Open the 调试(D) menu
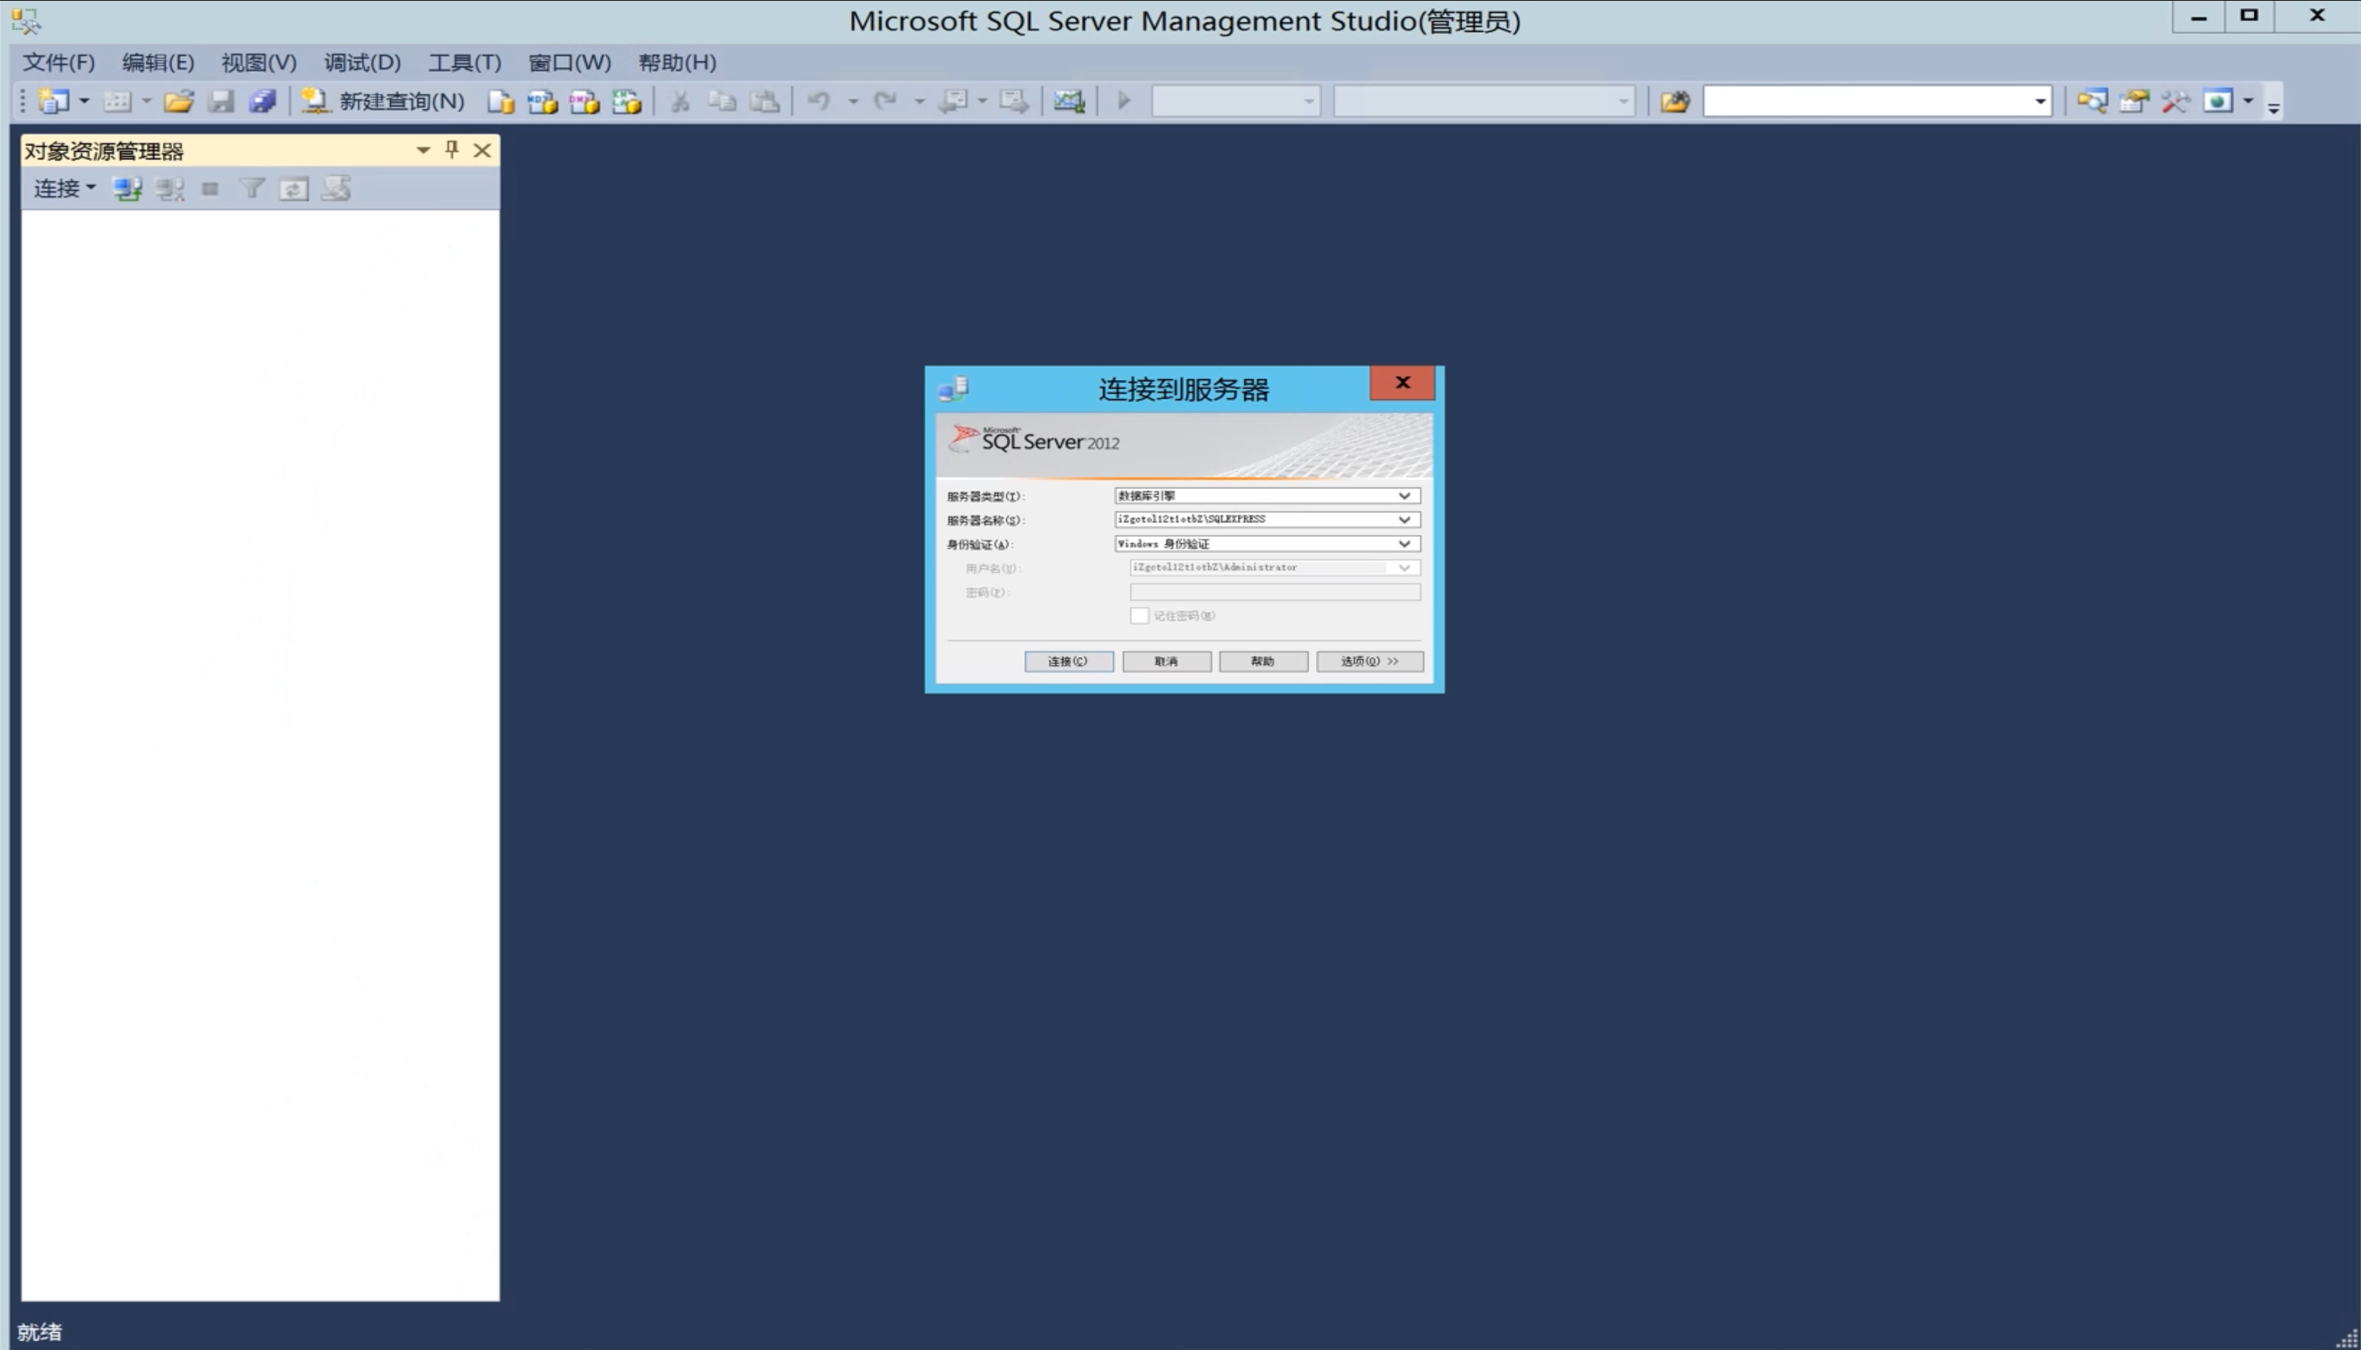The width and height of the screenshot is (2361, 1350). [363, 63]
